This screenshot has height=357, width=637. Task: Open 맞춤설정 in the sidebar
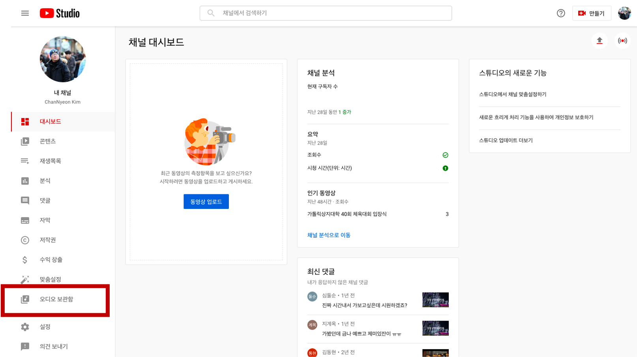[63, 280]
